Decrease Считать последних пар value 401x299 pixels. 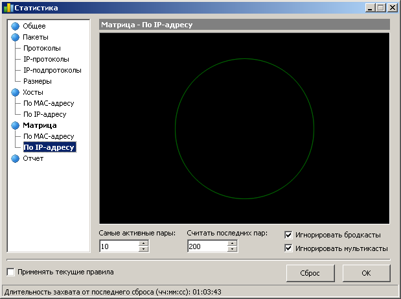(x=232, y=249)
